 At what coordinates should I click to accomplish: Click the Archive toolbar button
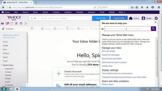pos(46,29)
